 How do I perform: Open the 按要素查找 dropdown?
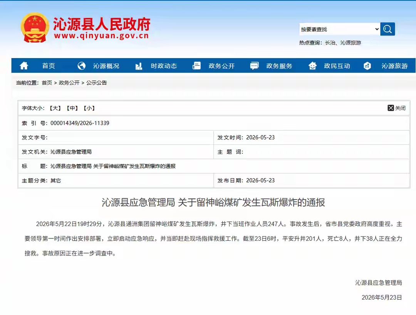click(x=340, y=29)
